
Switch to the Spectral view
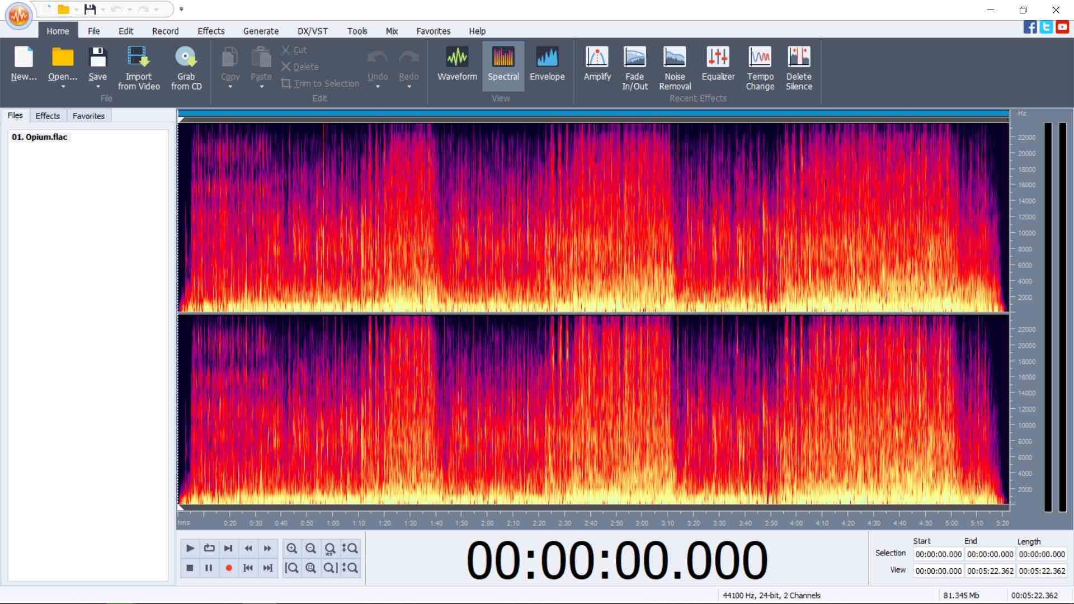click(503, 65)
